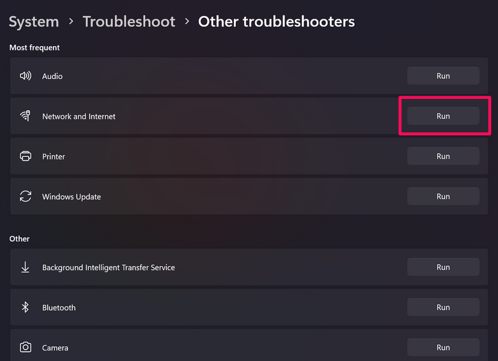Run the Audio troubleshooter
The height and width of the screenshot is (361, 498).
[443, 75]
